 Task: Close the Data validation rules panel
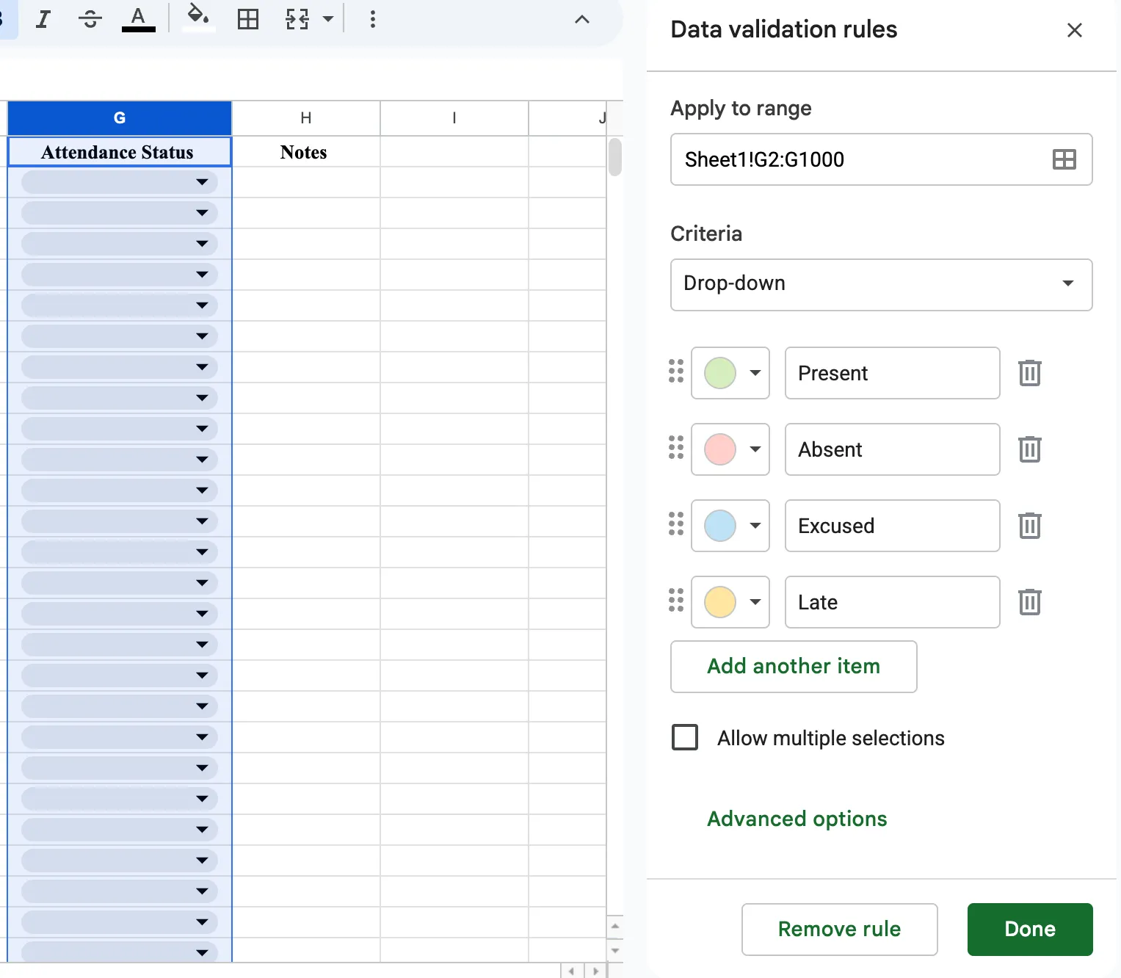pyautogui.click(x=1075, y=30)
